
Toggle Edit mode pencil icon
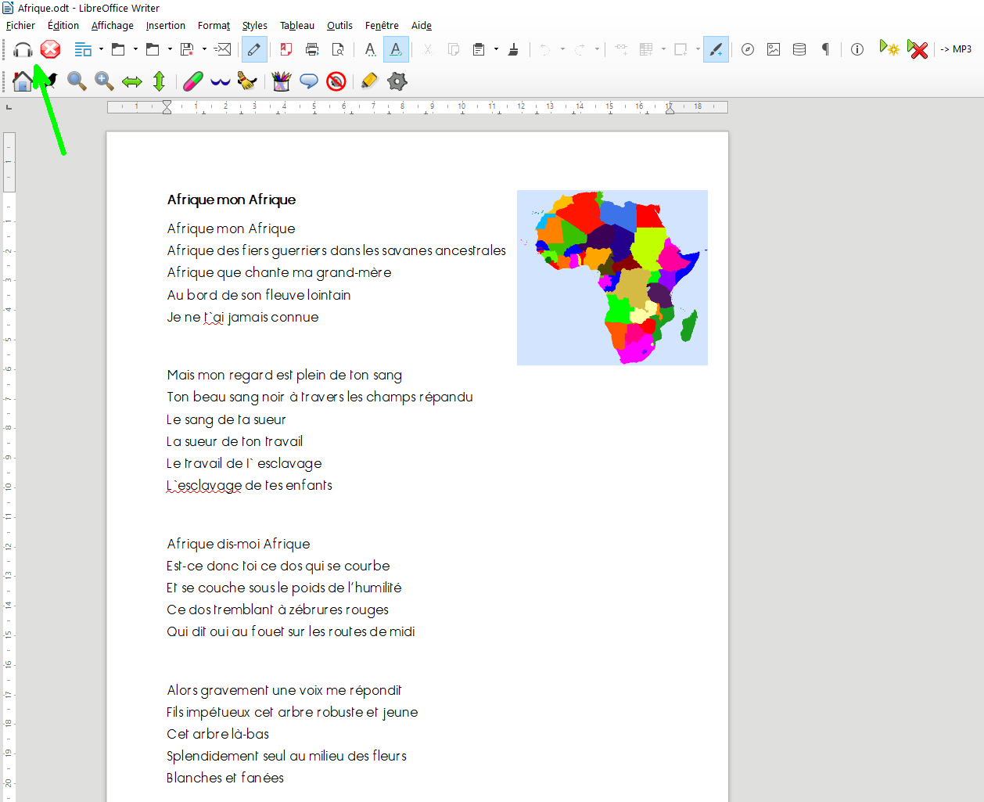pyautogui.click(x=254, y=49)
